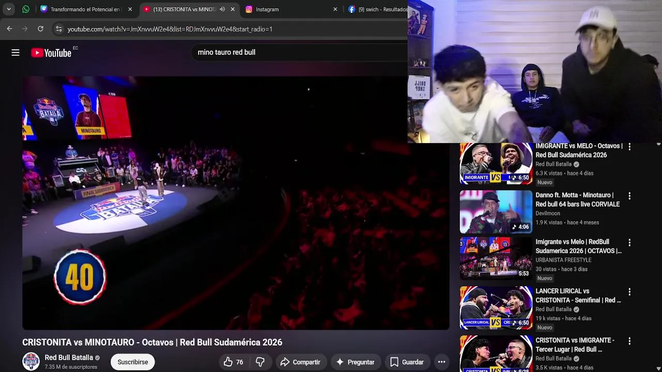The image size is (662, 372).
Task: Open the Red Bull Batalla channel name link
Action: 69,358
